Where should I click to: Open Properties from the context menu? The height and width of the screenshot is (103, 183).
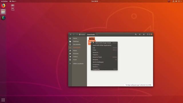click(104, 69)
